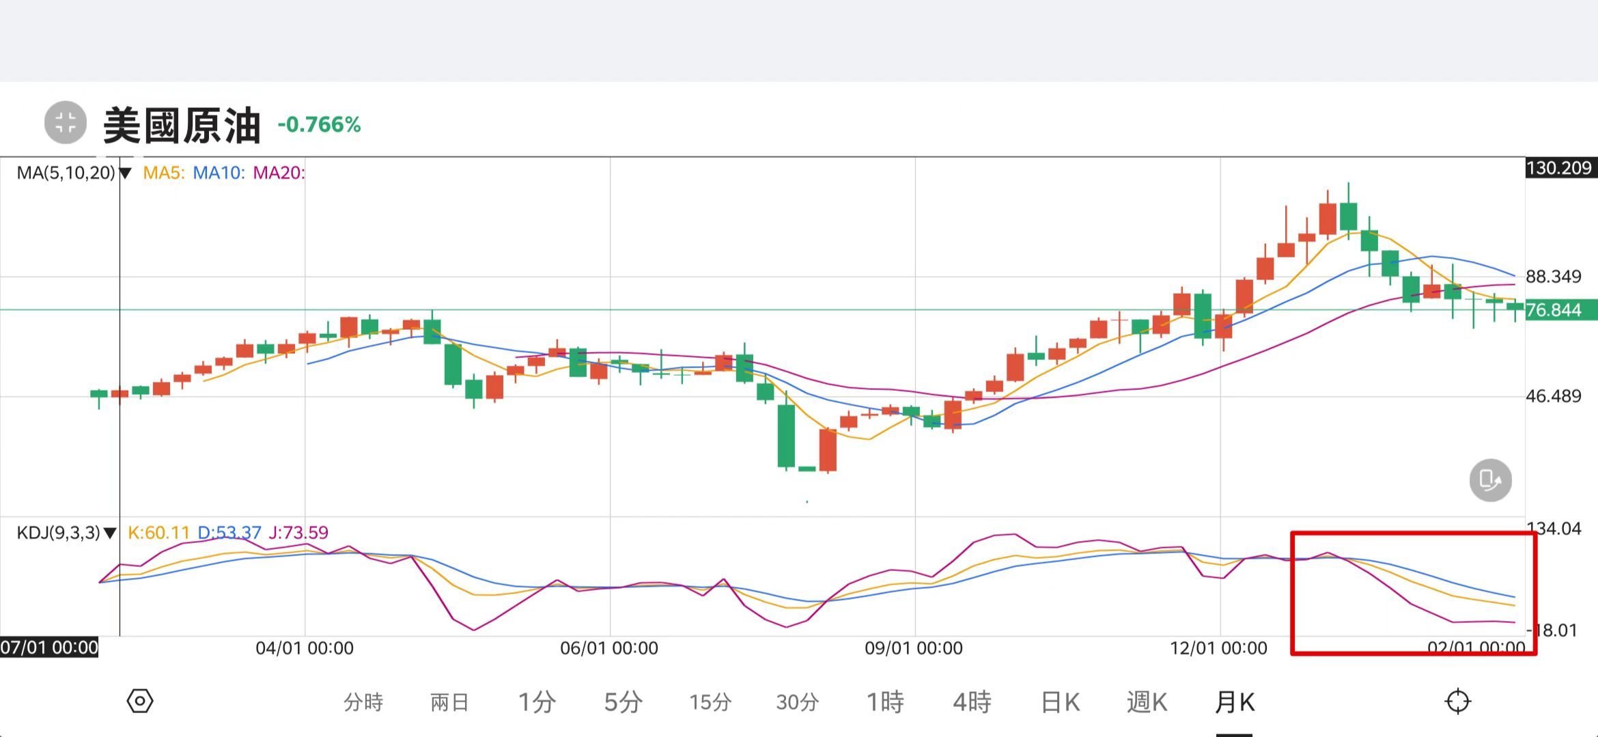This screenshot has height=737, width=1598.
Task: Click the 76.844 current price label
Action: [1560, 310]
